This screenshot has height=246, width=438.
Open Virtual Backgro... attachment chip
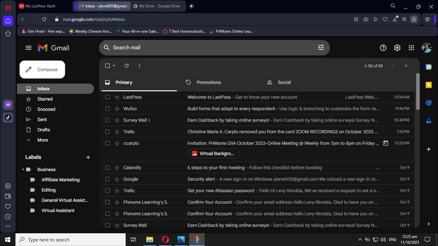click(214, 154)
